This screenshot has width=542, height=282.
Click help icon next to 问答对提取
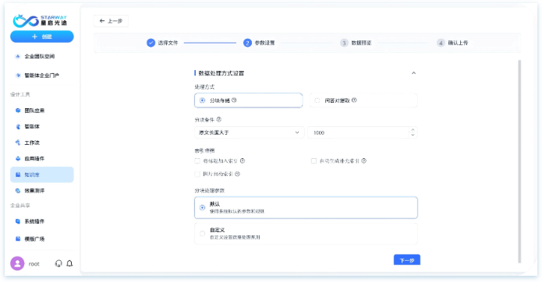point(354,100)
